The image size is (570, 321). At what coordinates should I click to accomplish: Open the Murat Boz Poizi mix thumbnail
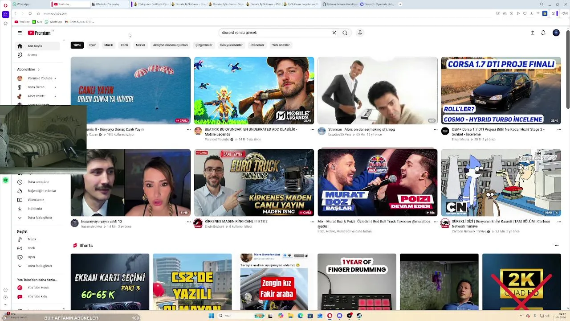tap(378, 183)
